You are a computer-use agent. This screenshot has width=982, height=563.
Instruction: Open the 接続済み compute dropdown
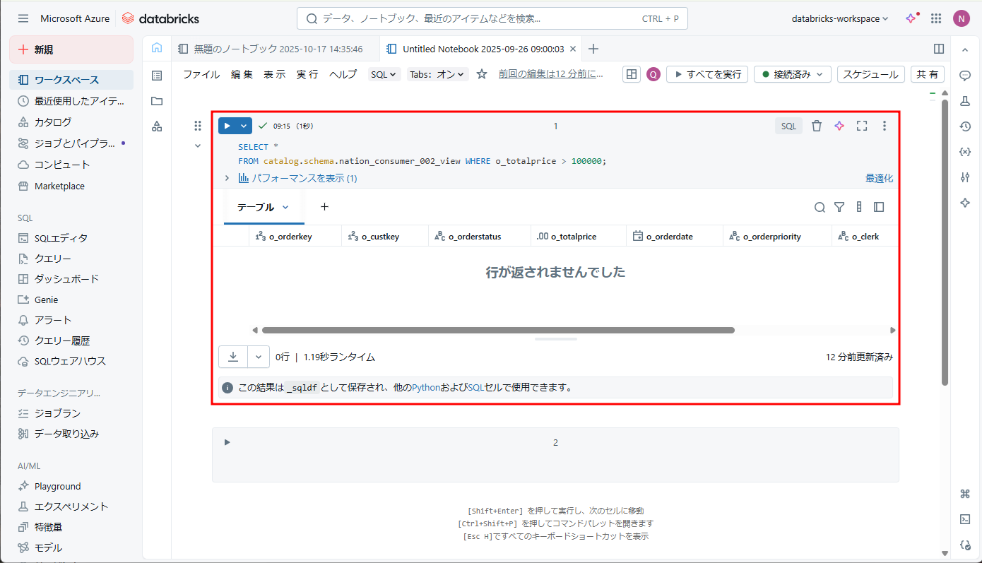[792, 74]
